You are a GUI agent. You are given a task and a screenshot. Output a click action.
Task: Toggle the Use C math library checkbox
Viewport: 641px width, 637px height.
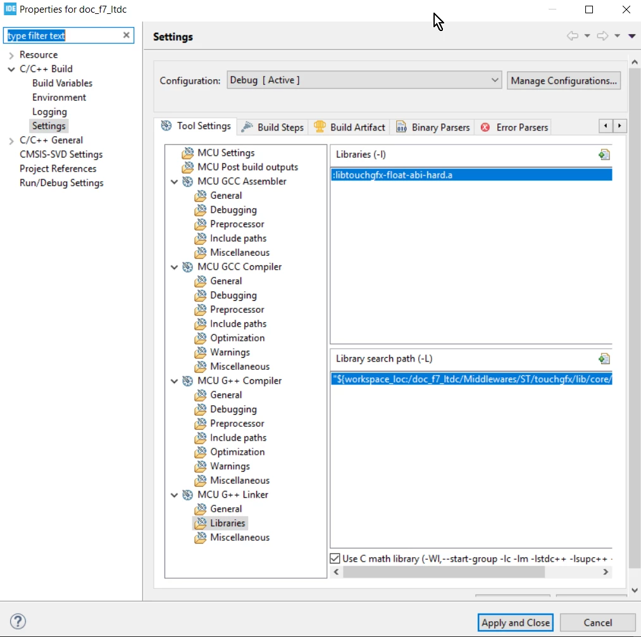(x=335, y=558)
